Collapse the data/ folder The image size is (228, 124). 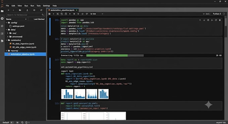coord(6,30)
